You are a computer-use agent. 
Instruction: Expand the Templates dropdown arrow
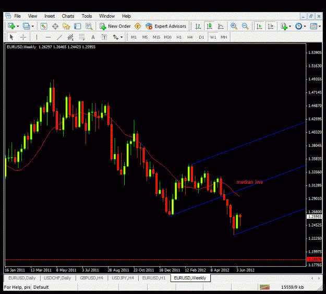(x=320, y=27)
